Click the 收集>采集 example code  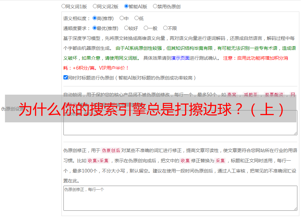[98, 161]
